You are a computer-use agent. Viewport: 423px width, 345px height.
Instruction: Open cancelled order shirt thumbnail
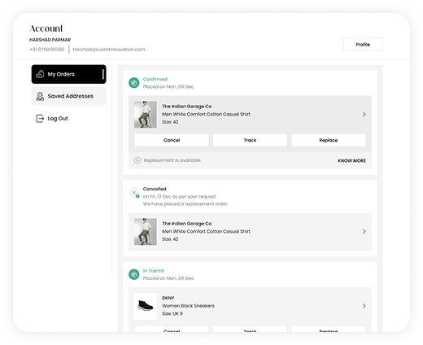146,232
